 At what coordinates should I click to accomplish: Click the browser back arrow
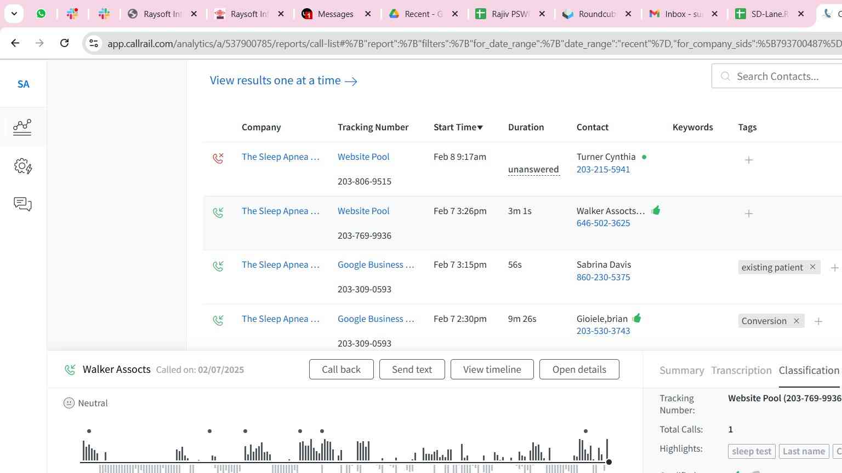[15, 43]
